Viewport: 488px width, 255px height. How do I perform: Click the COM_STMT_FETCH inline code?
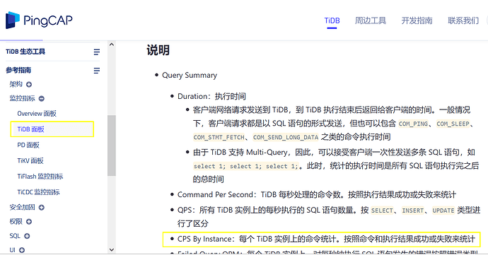[219, 137]
